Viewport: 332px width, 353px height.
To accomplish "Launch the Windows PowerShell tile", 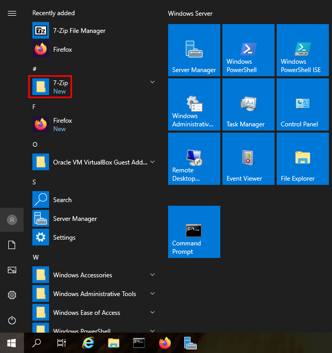I will pos(248,50).
